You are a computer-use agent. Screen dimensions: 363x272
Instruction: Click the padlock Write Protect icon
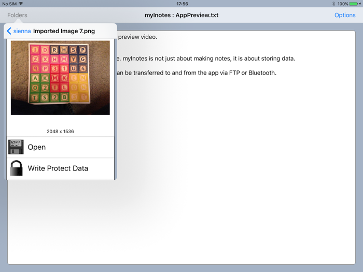tap(16, 168)
